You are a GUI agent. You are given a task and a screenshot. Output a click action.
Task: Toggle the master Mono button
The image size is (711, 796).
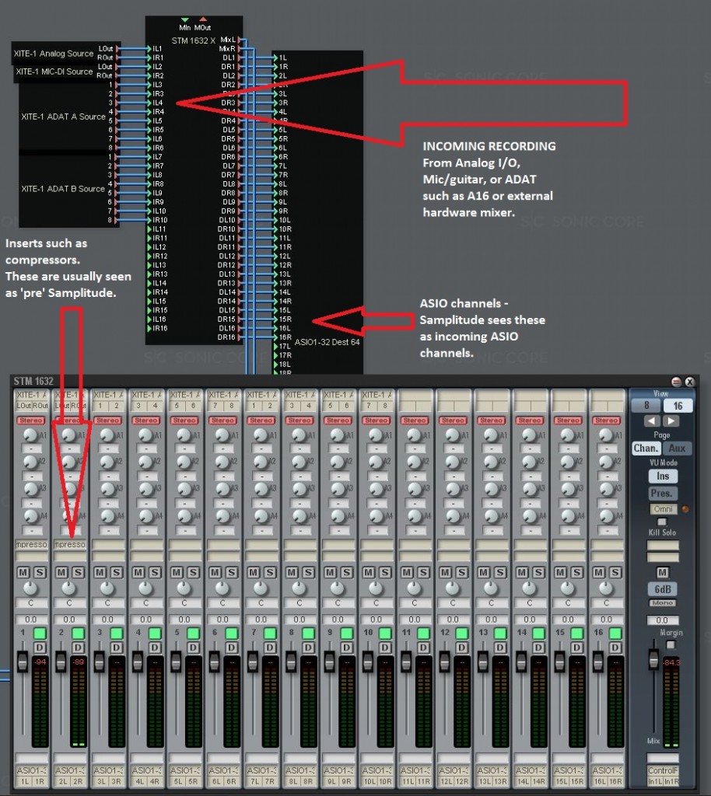(663, 602)
